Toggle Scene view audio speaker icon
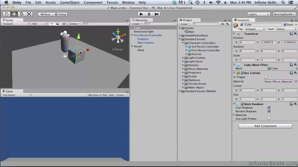 (64, 24)
